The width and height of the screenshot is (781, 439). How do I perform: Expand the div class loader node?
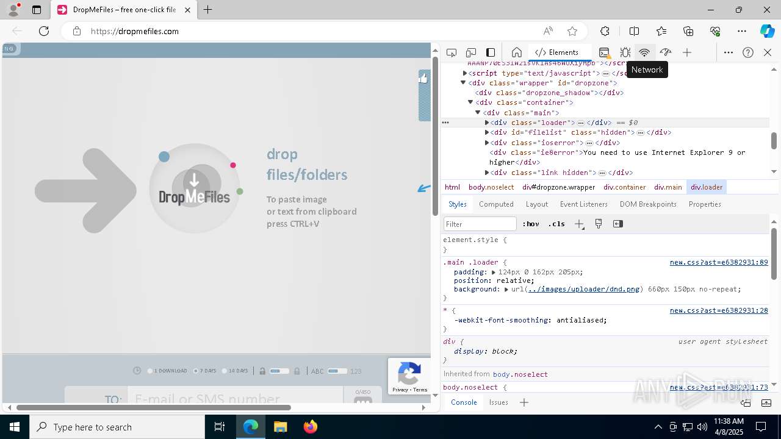(487, 123)
